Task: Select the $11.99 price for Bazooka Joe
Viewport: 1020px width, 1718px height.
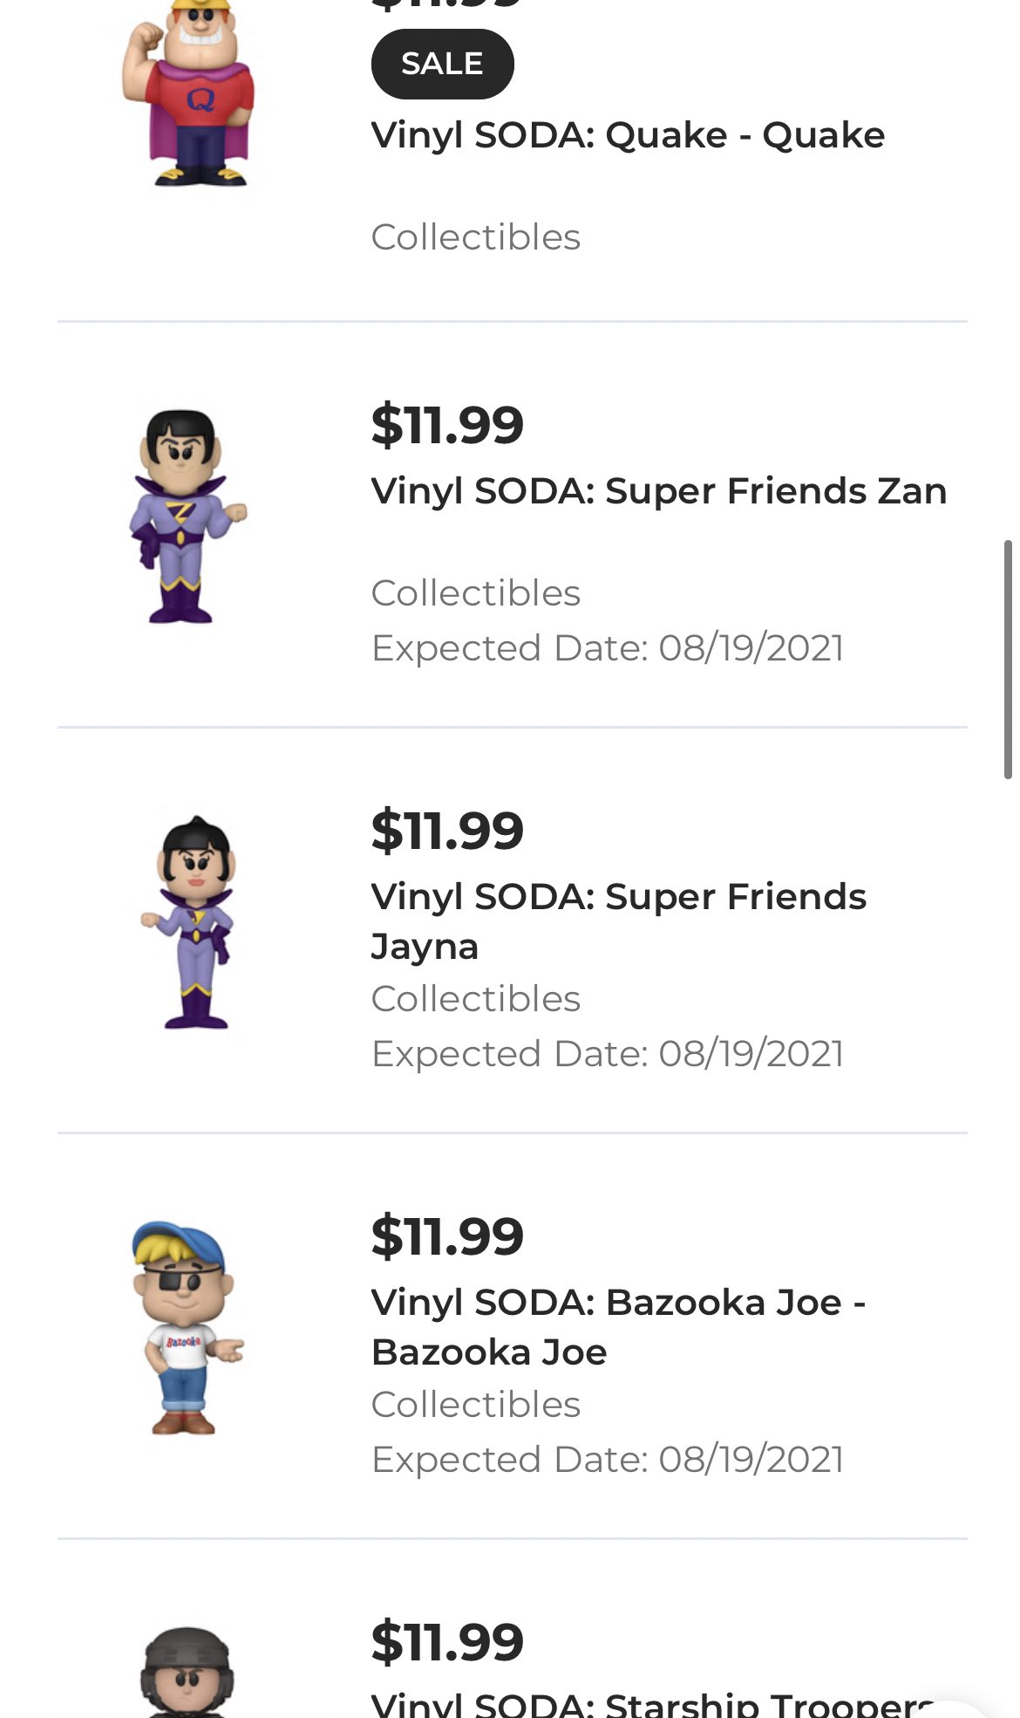Action: [x=447, y=1236]
